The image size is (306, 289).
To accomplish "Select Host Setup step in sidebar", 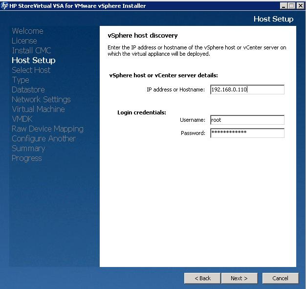I will (x=34, y=60).
